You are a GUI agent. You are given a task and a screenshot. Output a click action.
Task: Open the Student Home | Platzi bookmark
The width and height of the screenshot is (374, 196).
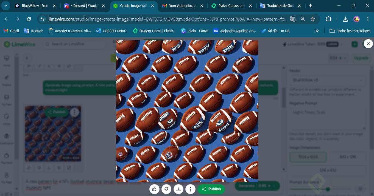coord(154,31)
